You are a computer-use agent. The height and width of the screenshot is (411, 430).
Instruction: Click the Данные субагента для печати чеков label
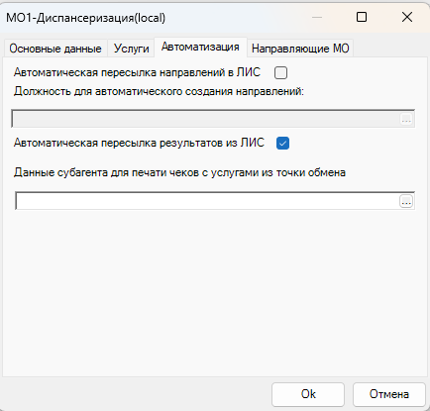(x=179, y=172)
